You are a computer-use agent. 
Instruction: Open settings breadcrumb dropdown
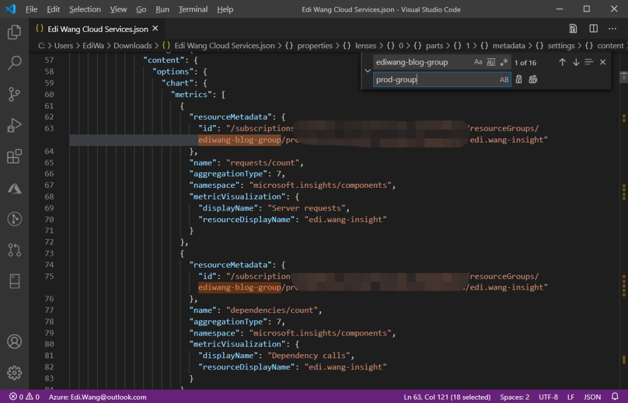click(561, 46)
